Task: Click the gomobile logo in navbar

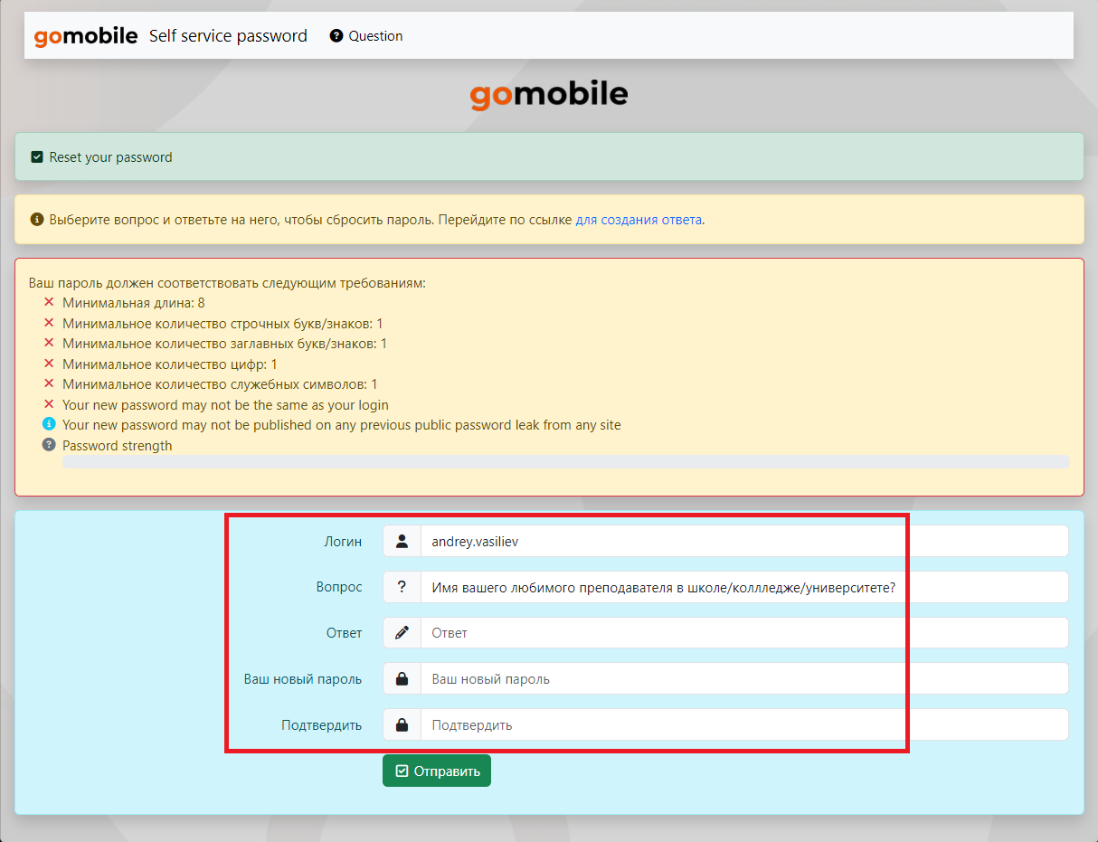Action: [85, 36]
